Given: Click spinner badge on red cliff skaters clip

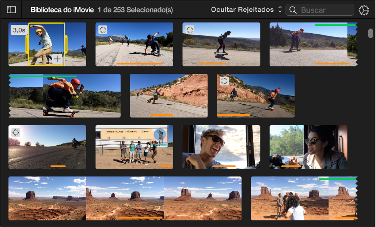Looking at the screenshot, I should point(224,81).
